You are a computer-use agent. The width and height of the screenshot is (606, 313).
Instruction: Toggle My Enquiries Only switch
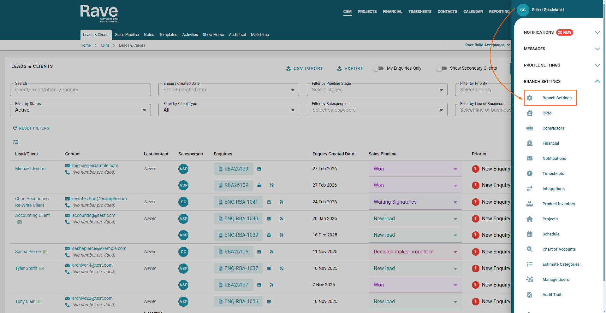pyautogui.click(x=378, y=68)
